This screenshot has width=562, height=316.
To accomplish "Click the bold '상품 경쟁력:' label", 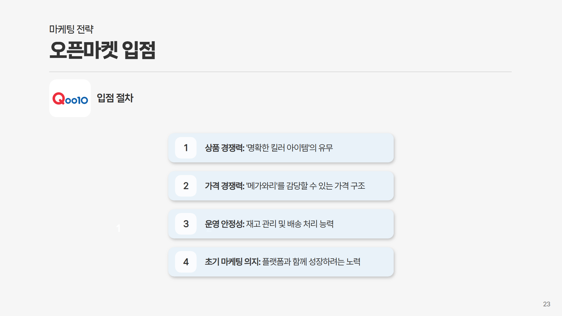I will [225, 148].
